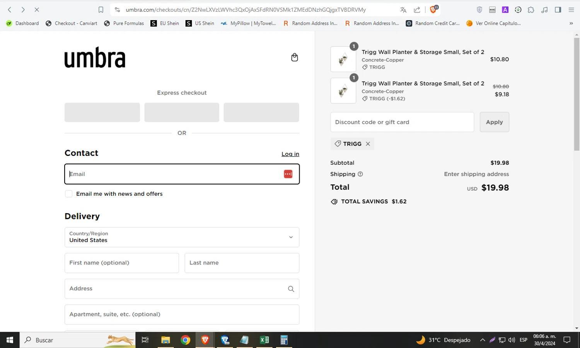This screenshot has width=580, height=348.
Task: Open site information icon in address bar
Action: pos(117,10)
